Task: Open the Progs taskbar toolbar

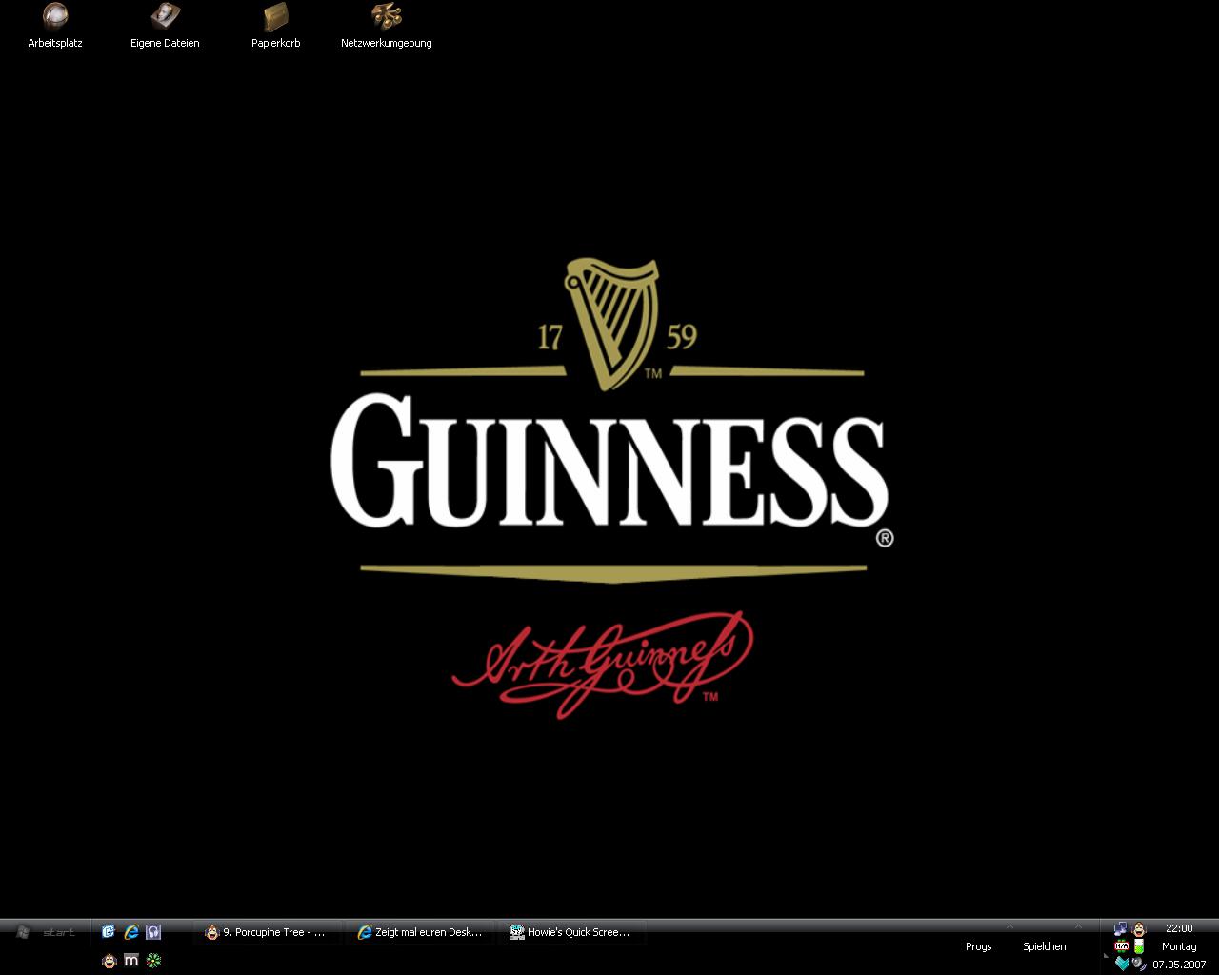Action: coord(978,946)
